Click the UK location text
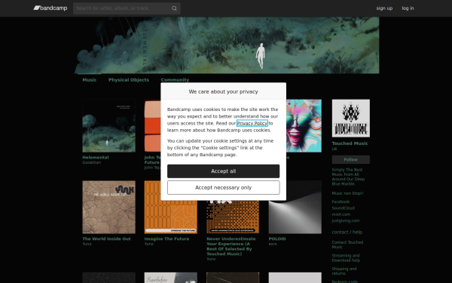452x283 pixels. tap(334, 149)
